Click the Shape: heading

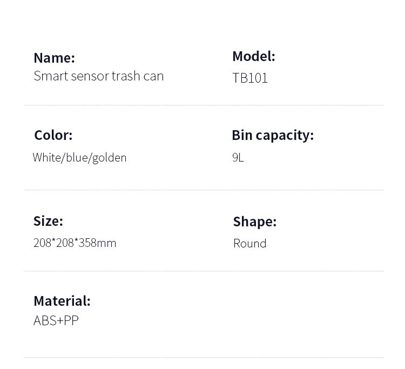pos(255,222)
